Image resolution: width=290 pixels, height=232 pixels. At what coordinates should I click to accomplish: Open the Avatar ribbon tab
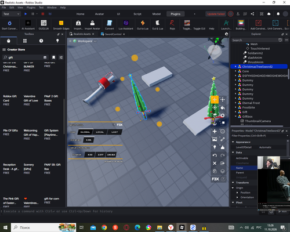99,14
